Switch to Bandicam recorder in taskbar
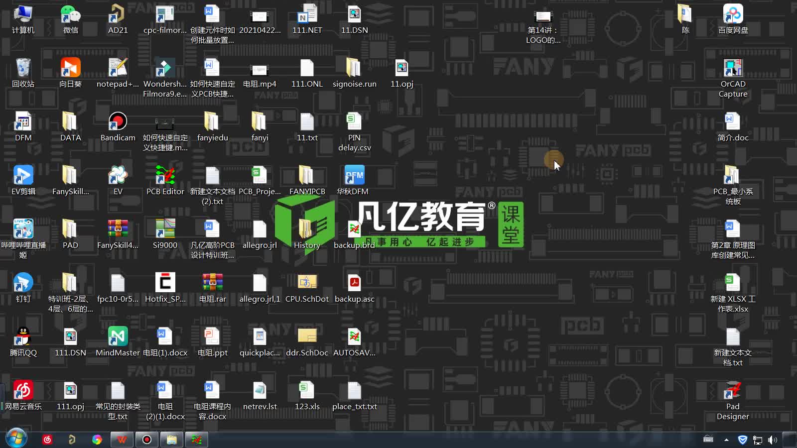 pos(147,440)
